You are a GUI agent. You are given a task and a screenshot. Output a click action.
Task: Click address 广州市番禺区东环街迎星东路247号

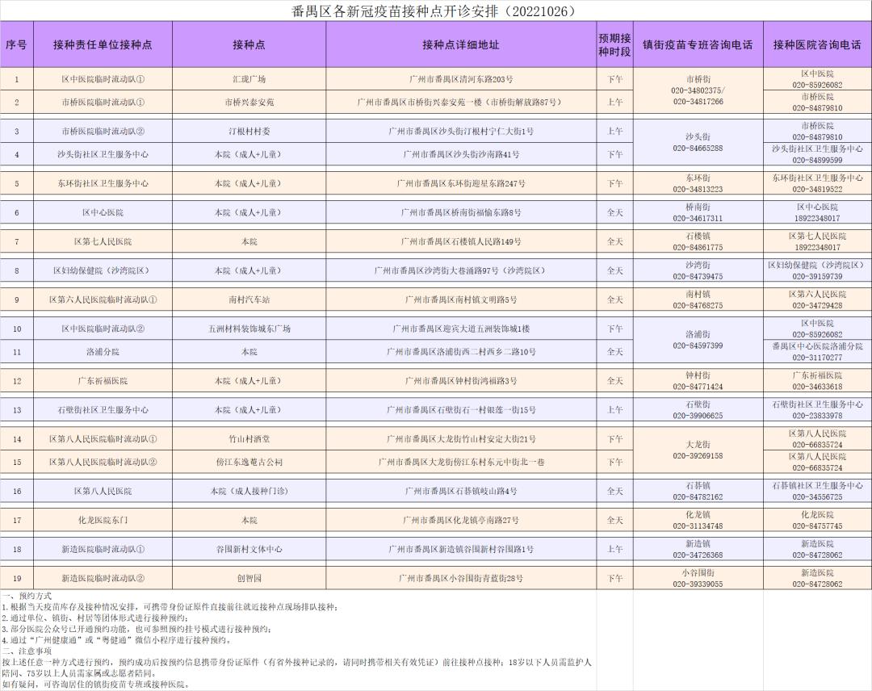tap(461, 183)
